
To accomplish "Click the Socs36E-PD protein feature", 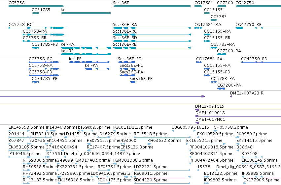I will (126, 62).
